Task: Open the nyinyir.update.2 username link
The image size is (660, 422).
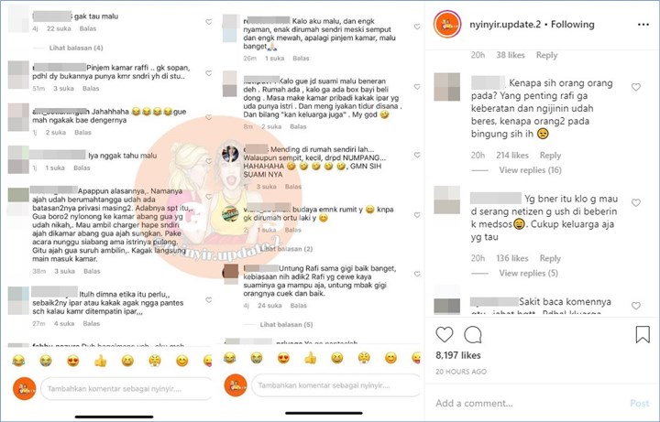Action: (x=505, y=25)
